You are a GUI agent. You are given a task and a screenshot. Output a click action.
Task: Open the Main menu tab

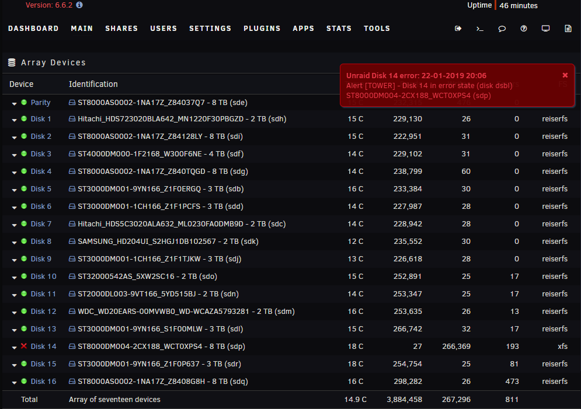(82, 29)
